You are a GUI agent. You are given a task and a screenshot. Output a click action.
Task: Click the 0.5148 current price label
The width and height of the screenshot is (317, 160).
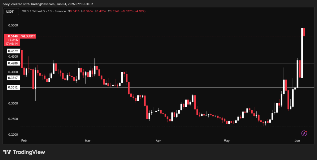pos(13,36)
